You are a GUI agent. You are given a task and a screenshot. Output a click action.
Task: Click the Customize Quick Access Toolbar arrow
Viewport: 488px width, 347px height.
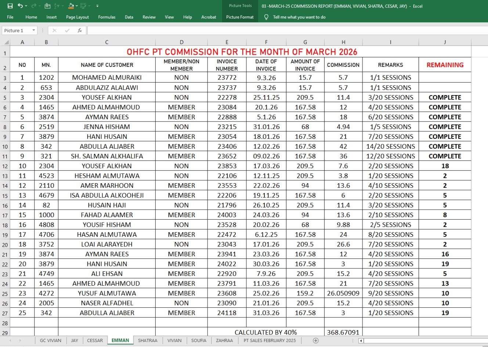click(97, 6)
